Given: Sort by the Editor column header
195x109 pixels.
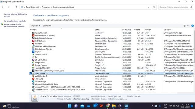Looking at the screenshot, I should pyautogui.click(x=108, y=30).
